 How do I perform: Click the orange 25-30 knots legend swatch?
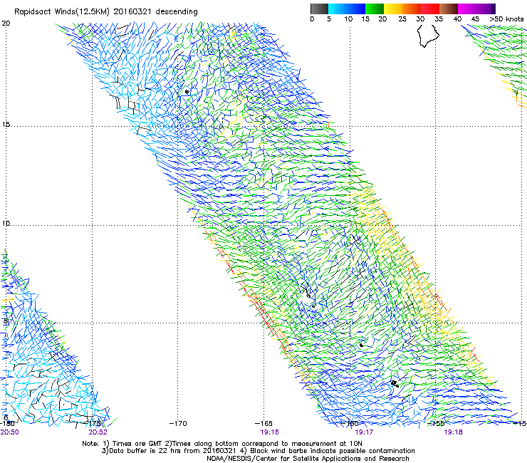tap(412, 9)
